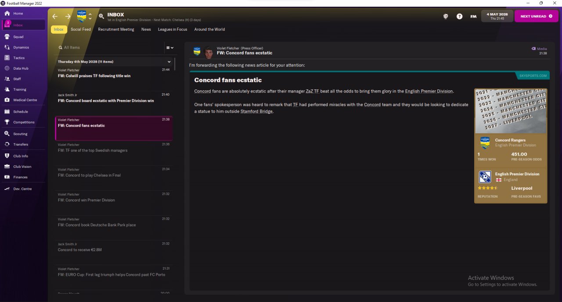Image resolution: width=562 pixels, height=302 pixels.
Task: Open the Finances sidebar icon
Action: coord(7,177)
